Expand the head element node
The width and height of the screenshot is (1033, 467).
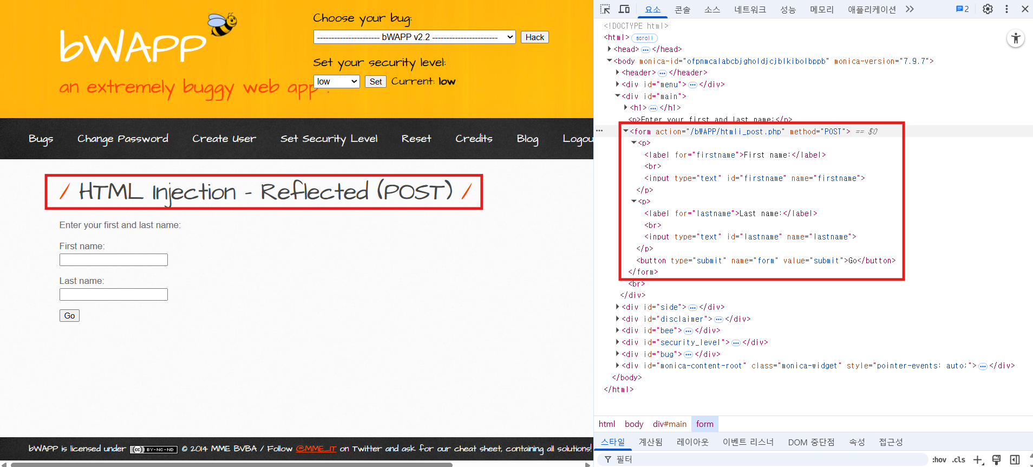610,49
